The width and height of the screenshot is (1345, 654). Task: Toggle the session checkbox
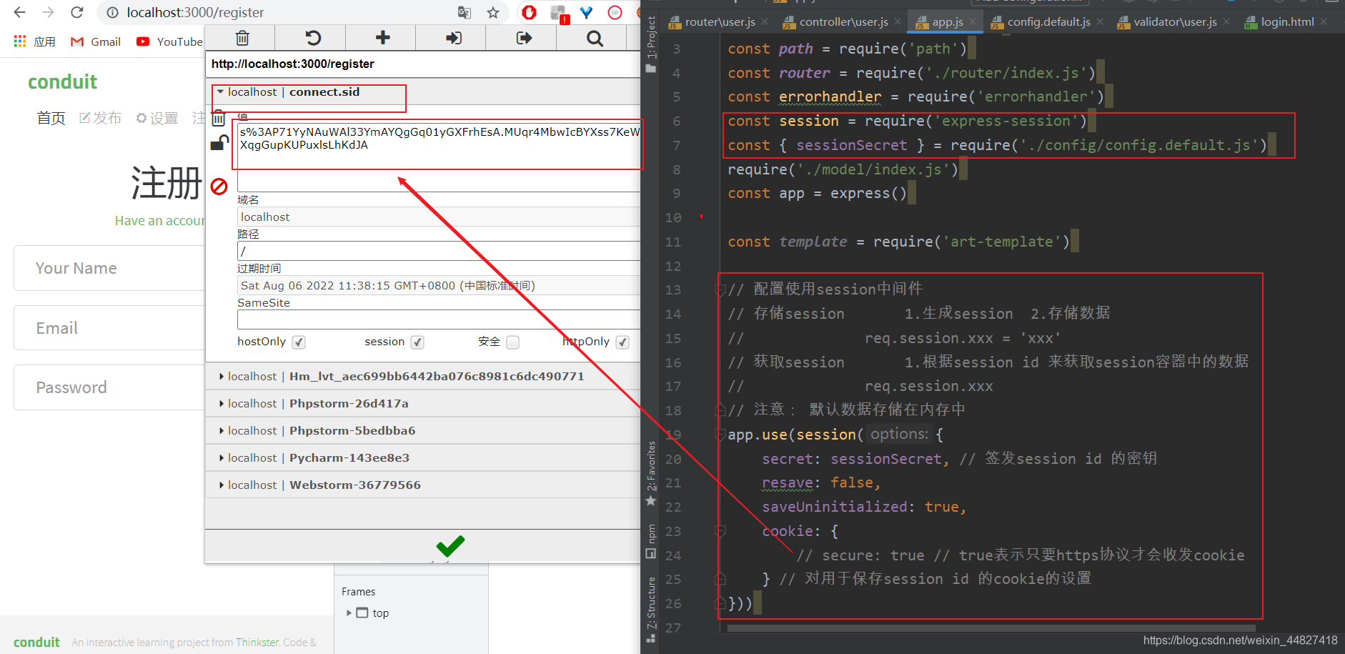(417, 342)
